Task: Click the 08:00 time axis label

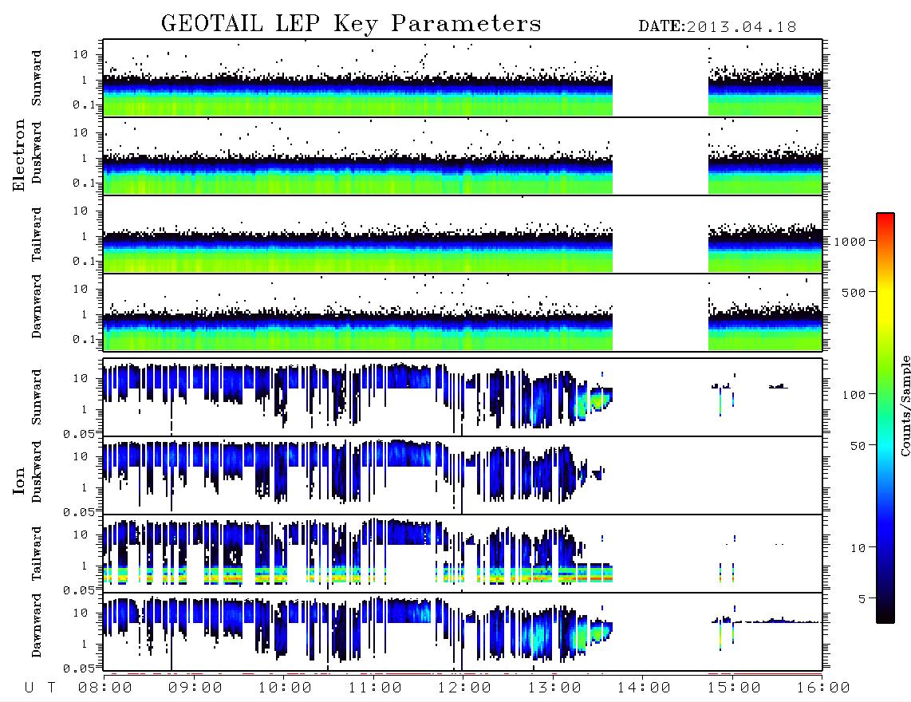Action: point(105,688)
